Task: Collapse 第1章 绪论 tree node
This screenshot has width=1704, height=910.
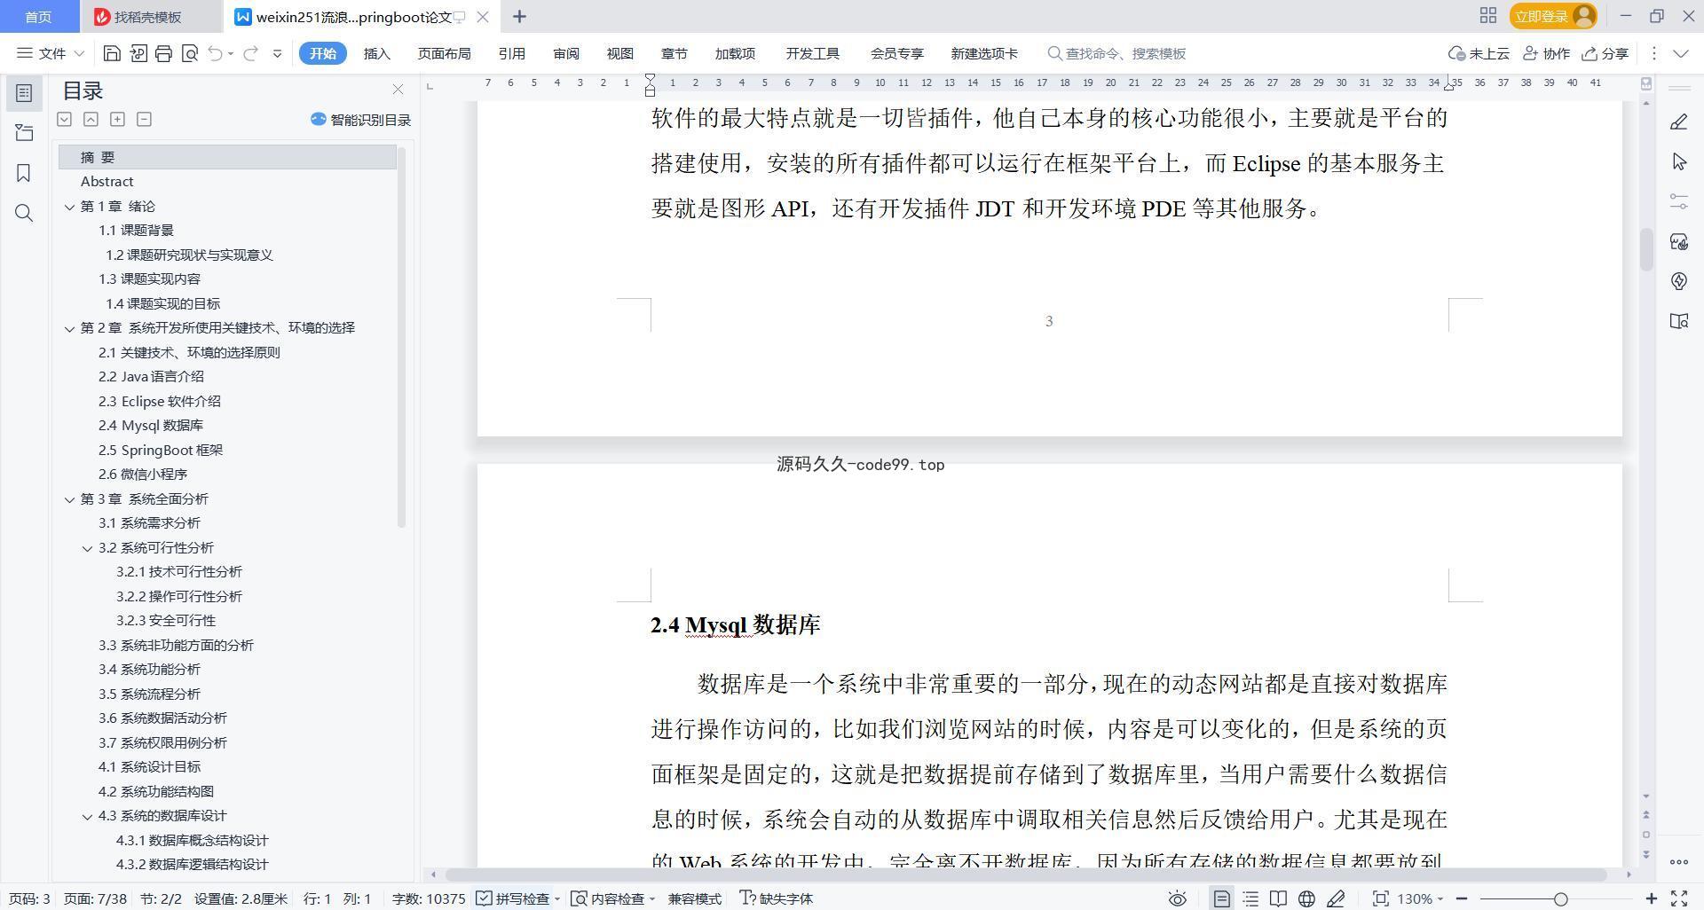Action: point(69,207)
